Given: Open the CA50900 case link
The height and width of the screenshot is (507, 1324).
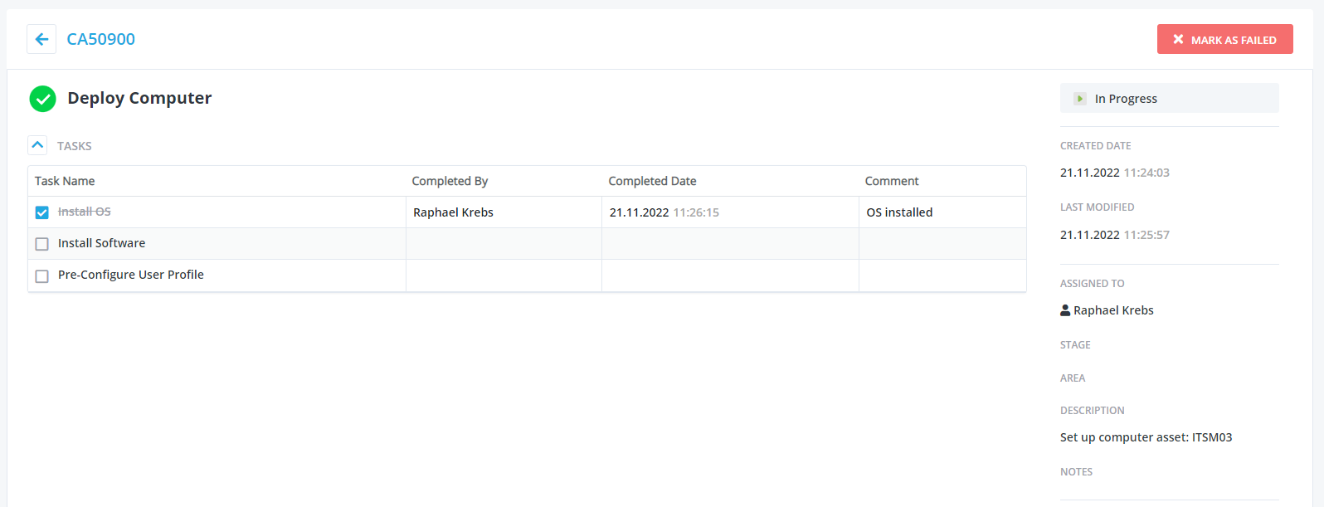Looking at the screenshot, I should click(x=100, y=39).
